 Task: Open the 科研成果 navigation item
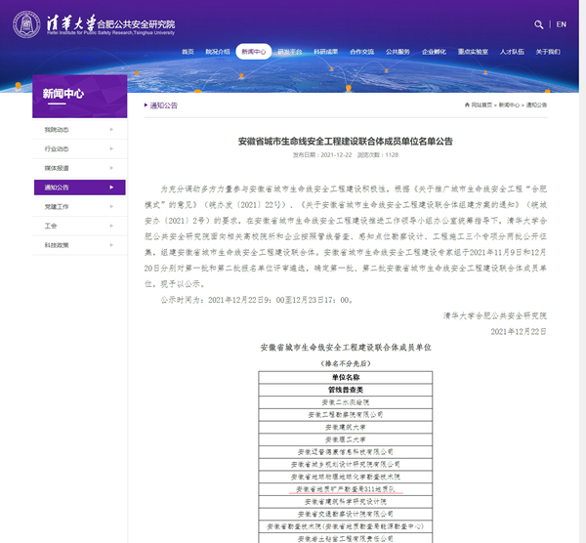325,52
